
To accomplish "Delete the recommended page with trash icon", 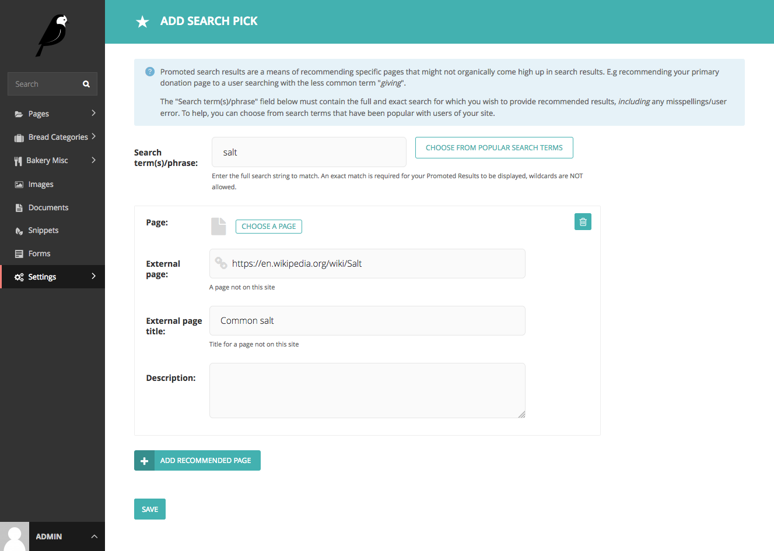I will coord(583,222).
